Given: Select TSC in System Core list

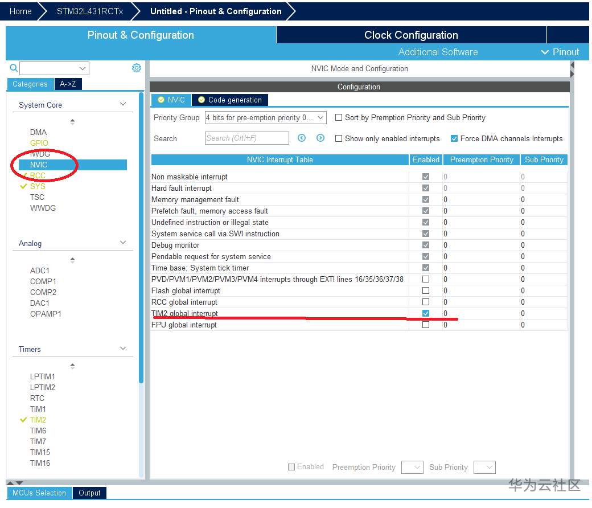Looking at the screenshot, I should point(37,197).
